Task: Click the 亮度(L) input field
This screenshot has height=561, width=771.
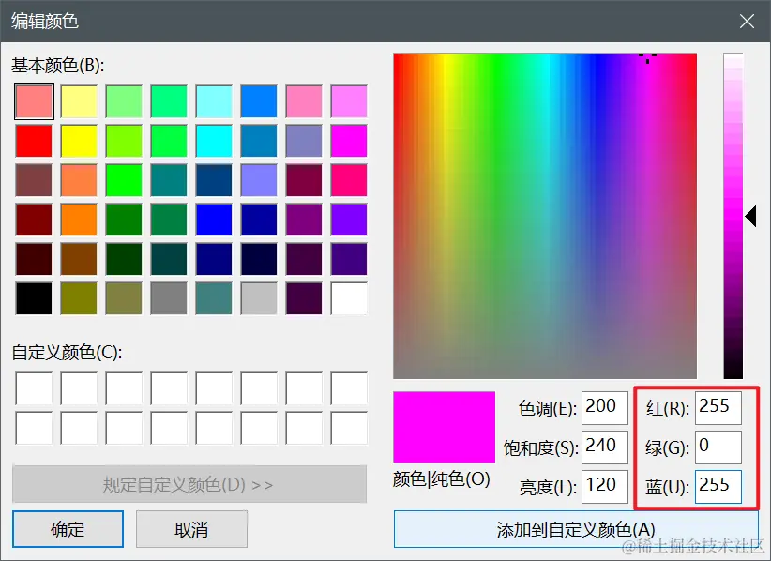Action: (x=604, y=487)
